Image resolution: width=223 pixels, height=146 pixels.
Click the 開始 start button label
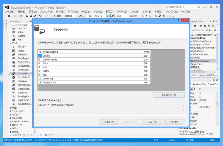coord(59,16)
